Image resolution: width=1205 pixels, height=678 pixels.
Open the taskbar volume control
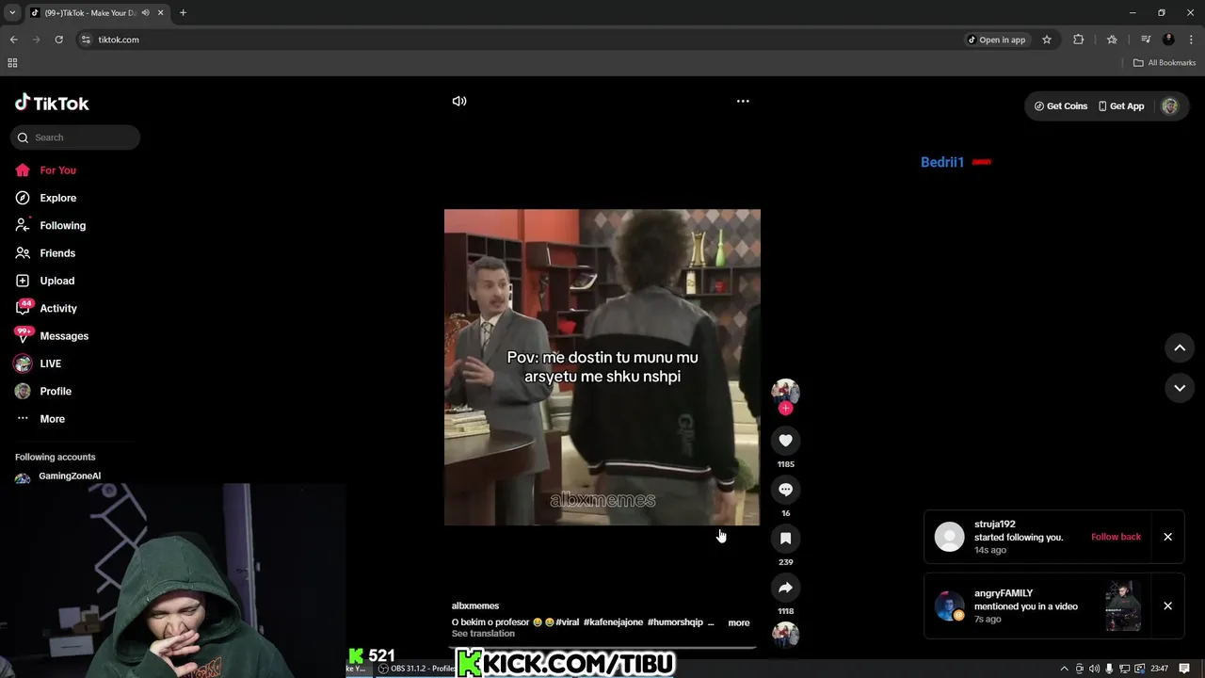point(1094,669)
